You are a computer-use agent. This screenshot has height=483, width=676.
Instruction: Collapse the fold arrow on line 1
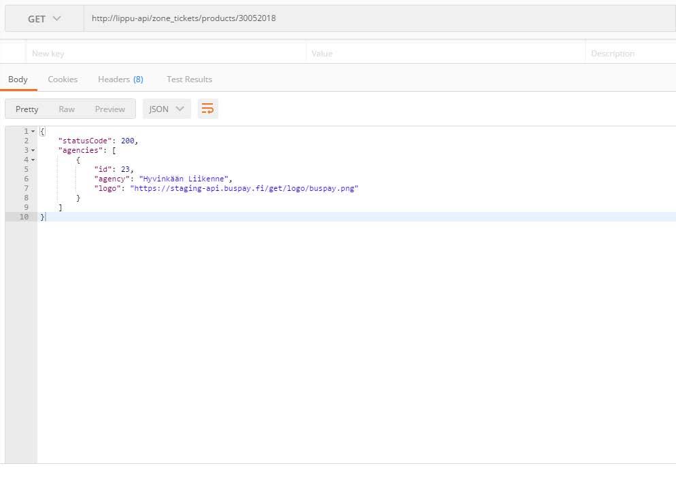33,131
